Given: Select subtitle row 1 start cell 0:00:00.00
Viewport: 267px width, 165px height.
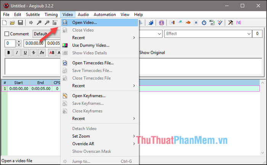Looking at the screenshot, I should [x=19, y=89].
